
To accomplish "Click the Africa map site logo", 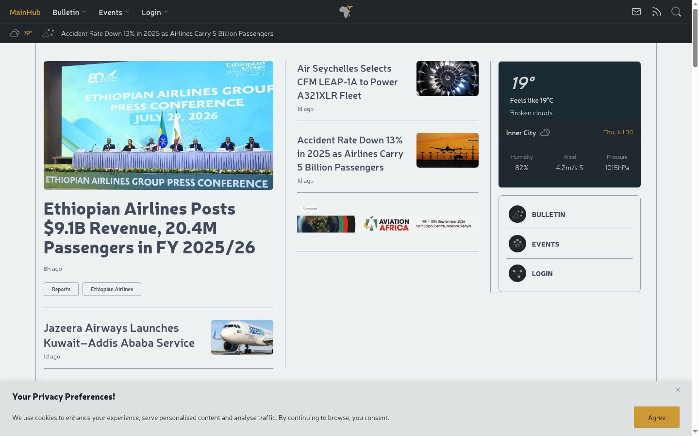I will pyautogui.click(x=346, y=12).
